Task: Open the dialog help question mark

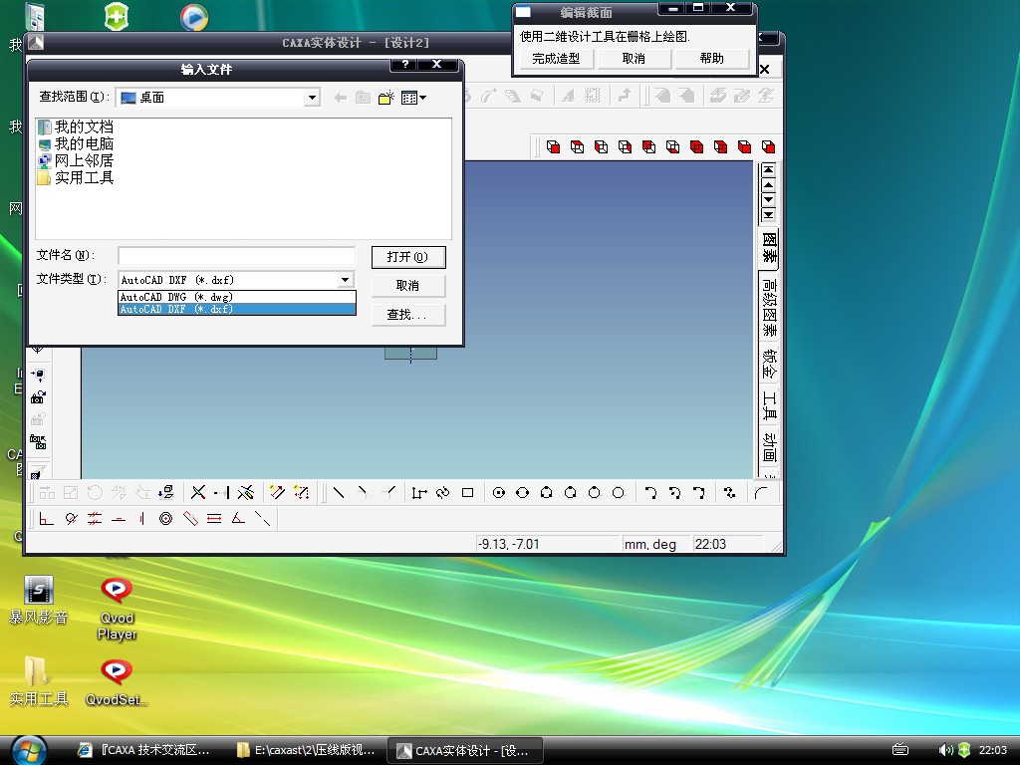Action: tap(405, 64)
